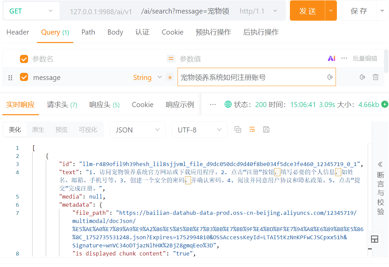389x267 pixels.
Task: Open message parameter settings gear icon
Action: tap(362, 77)
